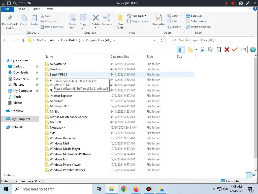Click the Back navigation arrow
Screen dimensions: 258x194
[5, 40]
